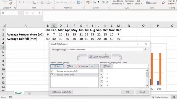Open the Merge & Center dropdown arrow
Viewport: 177px width, 99px height.
click(x=82, y=2)
